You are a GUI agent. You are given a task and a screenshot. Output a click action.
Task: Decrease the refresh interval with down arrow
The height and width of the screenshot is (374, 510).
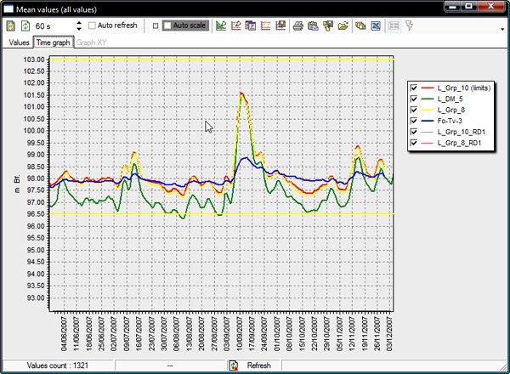click(79, 29)
